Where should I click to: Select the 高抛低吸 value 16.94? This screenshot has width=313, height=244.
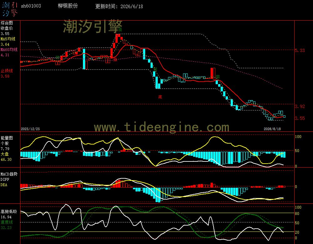(x=6, y=217)
